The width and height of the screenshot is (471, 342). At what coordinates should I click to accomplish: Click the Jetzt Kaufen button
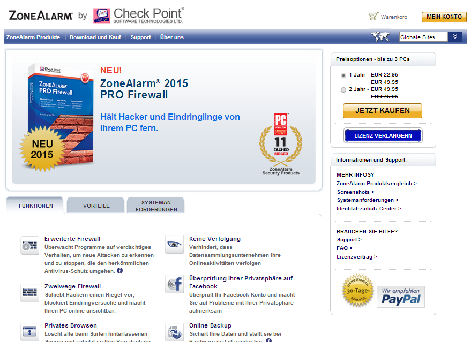[383, 111]
